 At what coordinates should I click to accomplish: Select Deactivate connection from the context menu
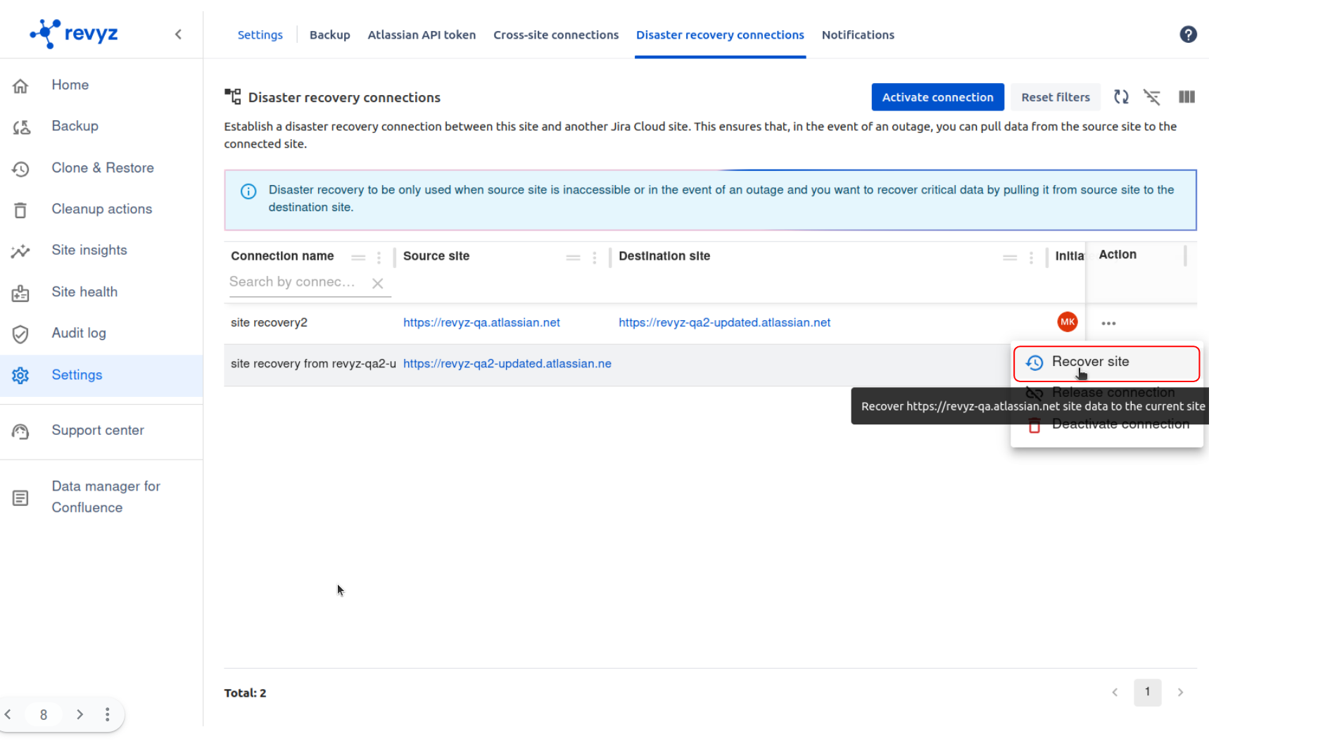(x=1120, y=424)
